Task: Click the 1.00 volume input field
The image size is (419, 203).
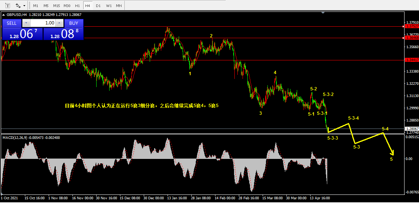Action: point(43,23)
